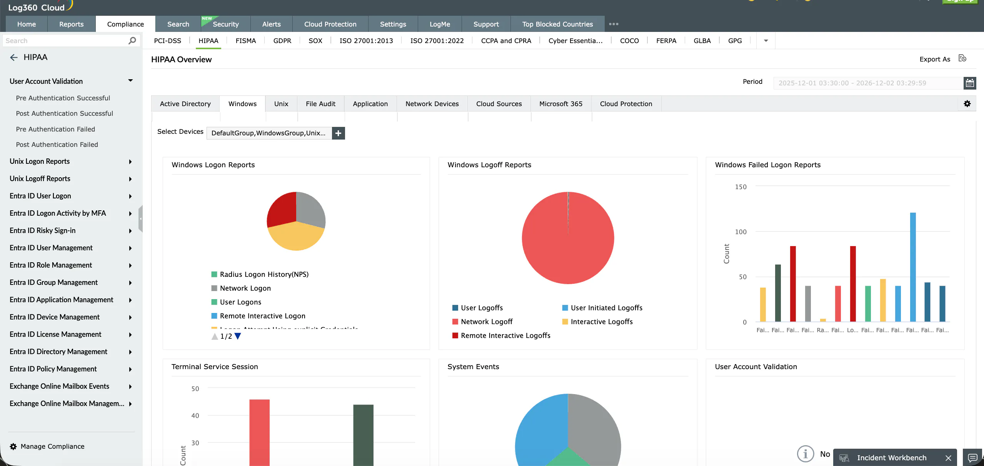Screen dimensions: 984x466
Task: Show more navigation tabs via ellipsis
Action: tap(614, 24)
